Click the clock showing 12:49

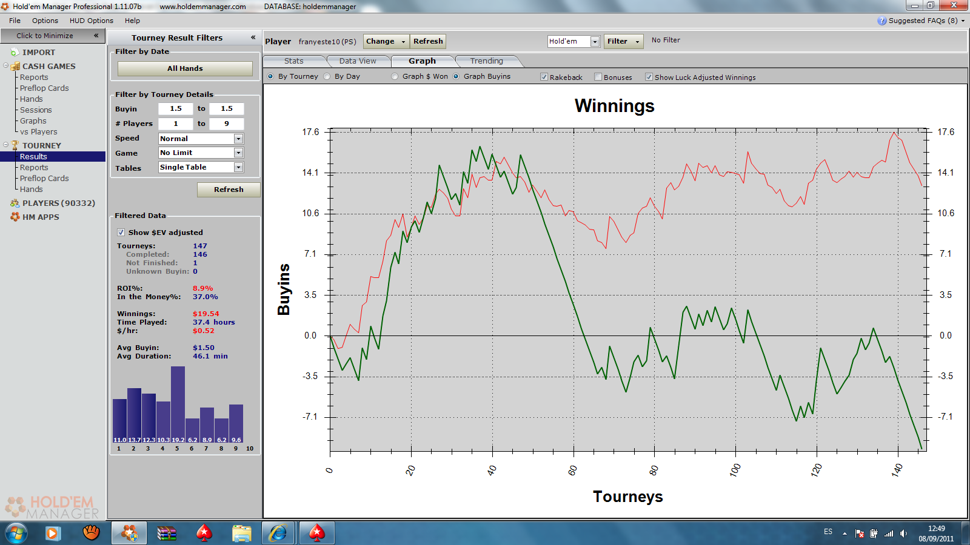[x=936, y=529]
